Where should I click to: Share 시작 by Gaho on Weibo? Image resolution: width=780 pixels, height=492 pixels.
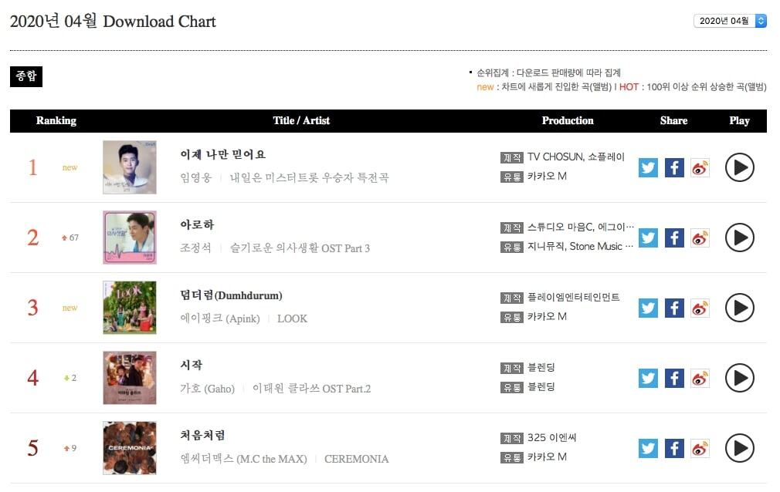(x=700, y=378)
